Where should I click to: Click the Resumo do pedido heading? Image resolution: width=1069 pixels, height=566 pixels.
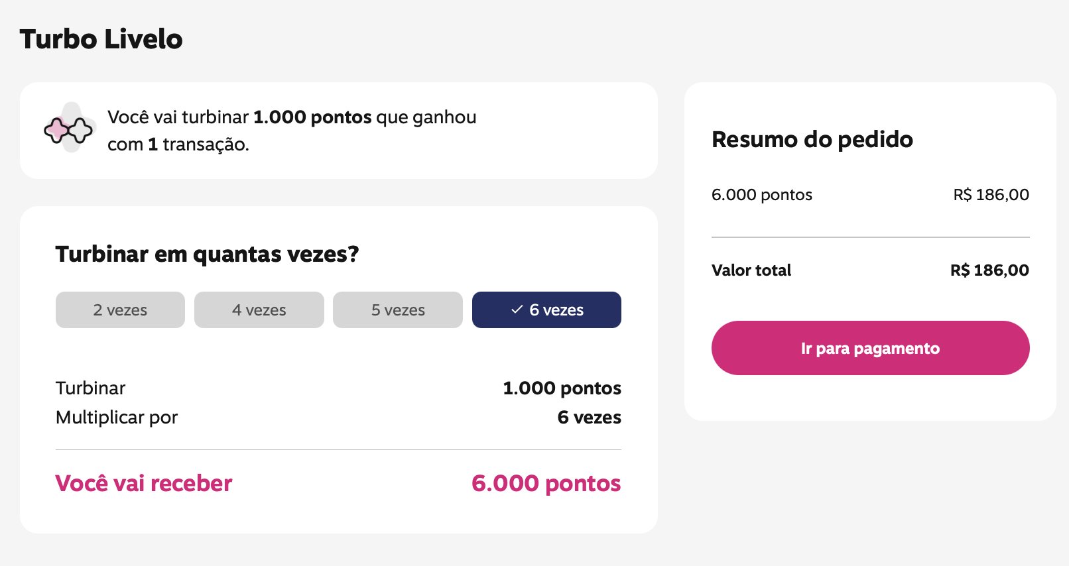pos(812,139)
